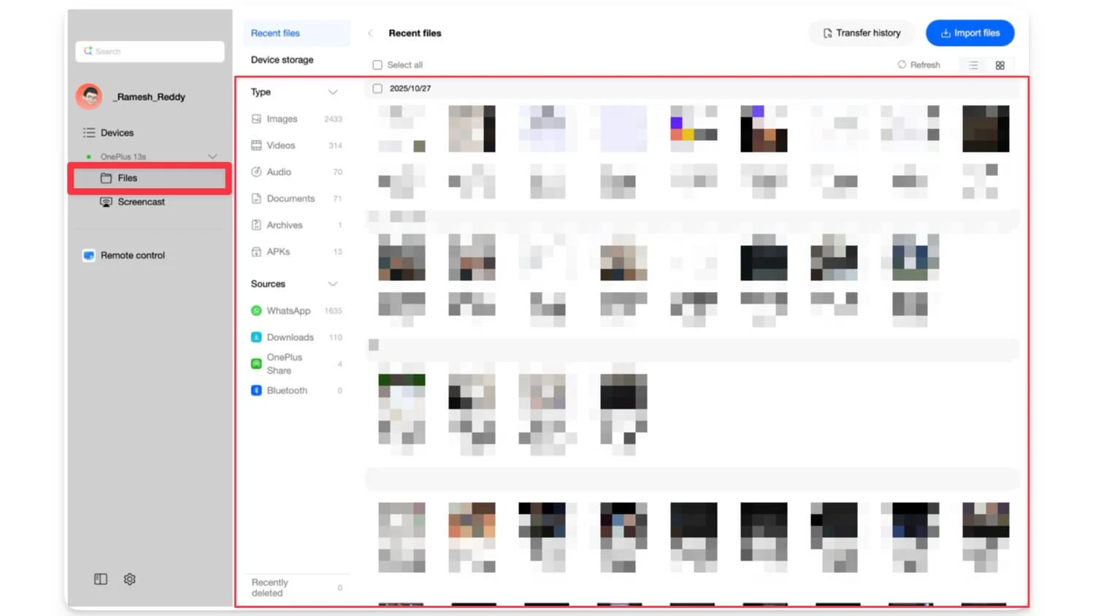
Task: Enable the Select all checkbox
Action: coord(377,64)
